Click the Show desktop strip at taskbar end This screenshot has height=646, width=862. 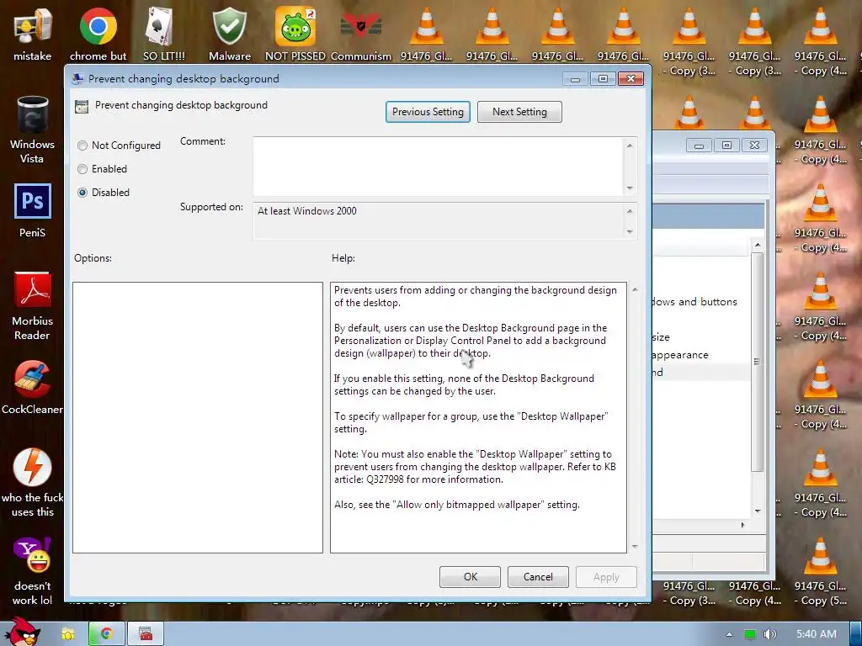pyautogui.click(x=856, y=634)
